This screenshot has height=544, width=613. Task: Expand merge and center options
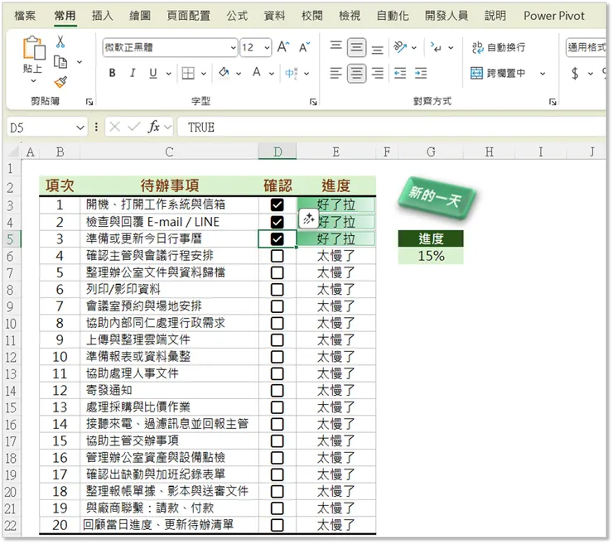pyautogui.click(x=543, y=73)
